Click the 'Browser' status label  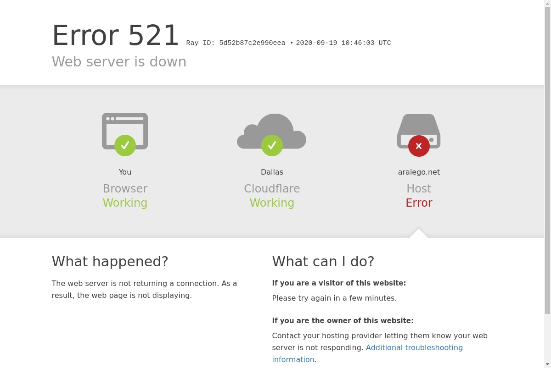coord(125,188)
